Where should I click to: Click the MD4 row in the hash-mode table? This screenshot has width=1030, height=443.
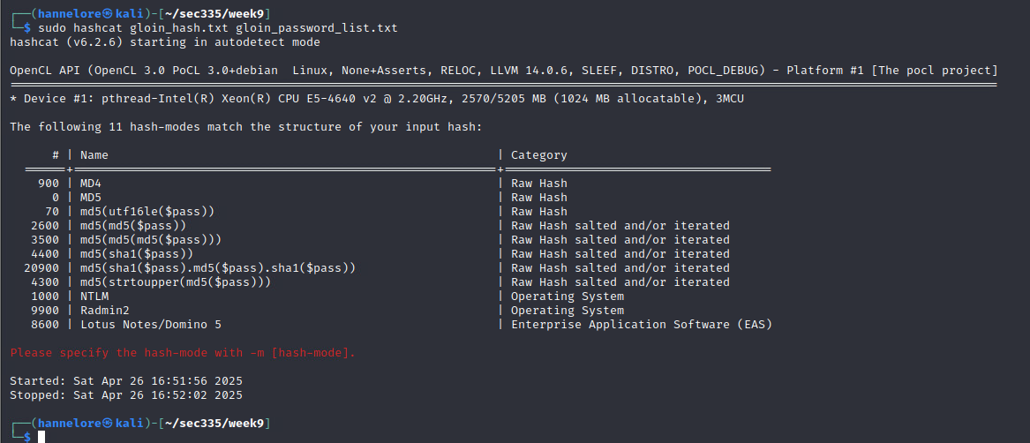coord(91,184)
